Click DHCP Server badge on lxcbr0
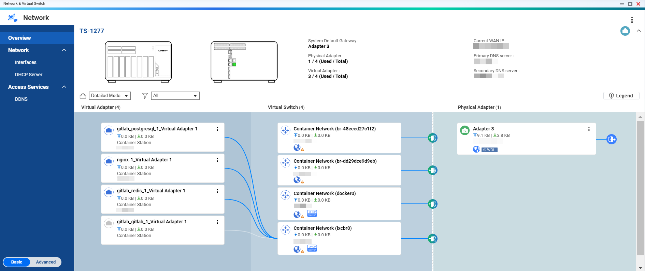This screenshot has width=645, height=271. point(312,248)
